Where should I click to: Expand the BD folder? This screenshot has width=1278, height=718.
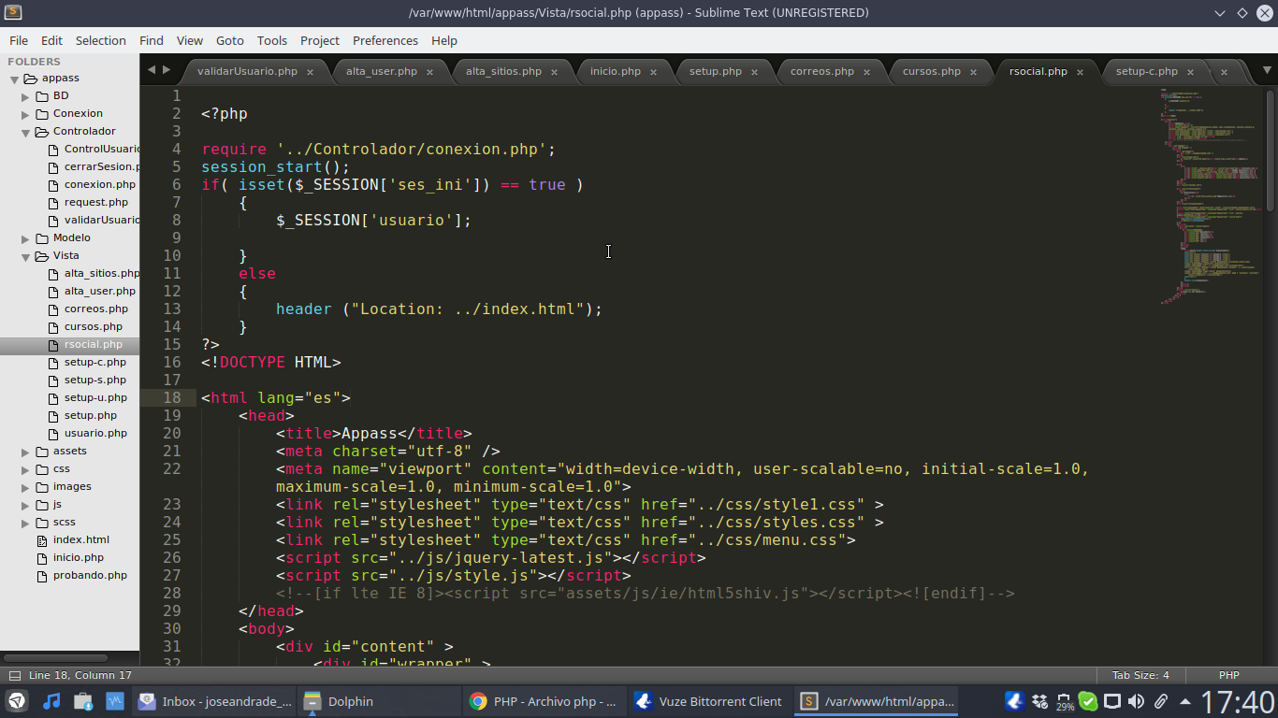(26, 96)
